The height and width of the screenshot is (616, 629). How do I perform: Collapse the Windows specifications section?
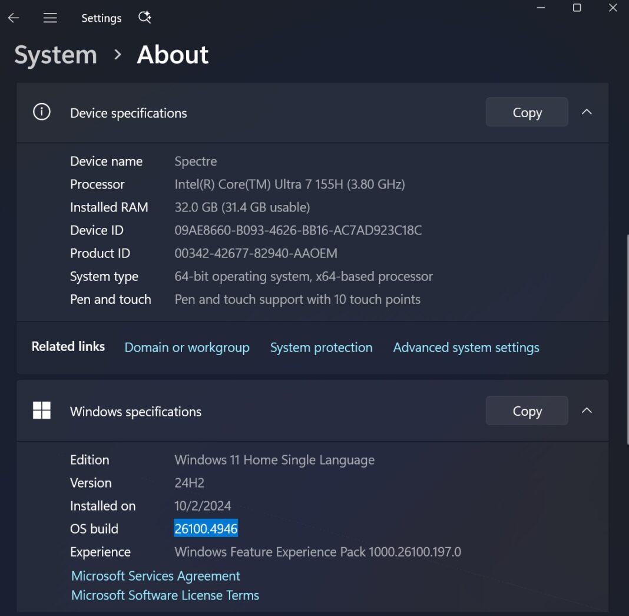coord(587,410)
